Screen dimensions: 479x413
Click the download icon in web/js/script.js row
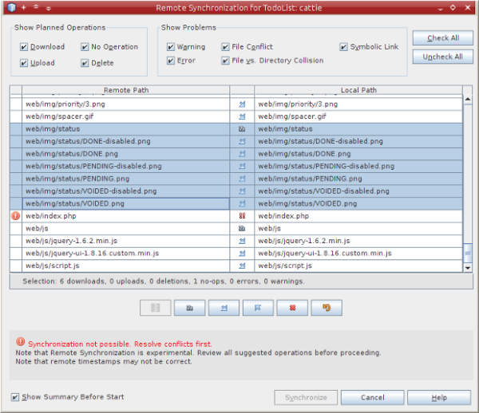tap(241, 265)
